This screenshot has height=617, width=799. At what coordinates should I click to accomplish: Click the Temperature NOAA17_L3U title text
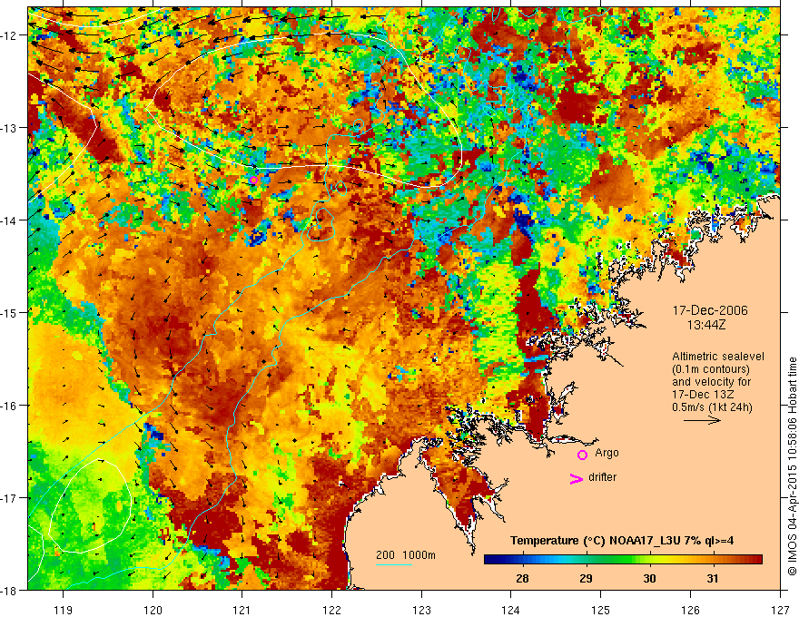click(x=622, y=541)
